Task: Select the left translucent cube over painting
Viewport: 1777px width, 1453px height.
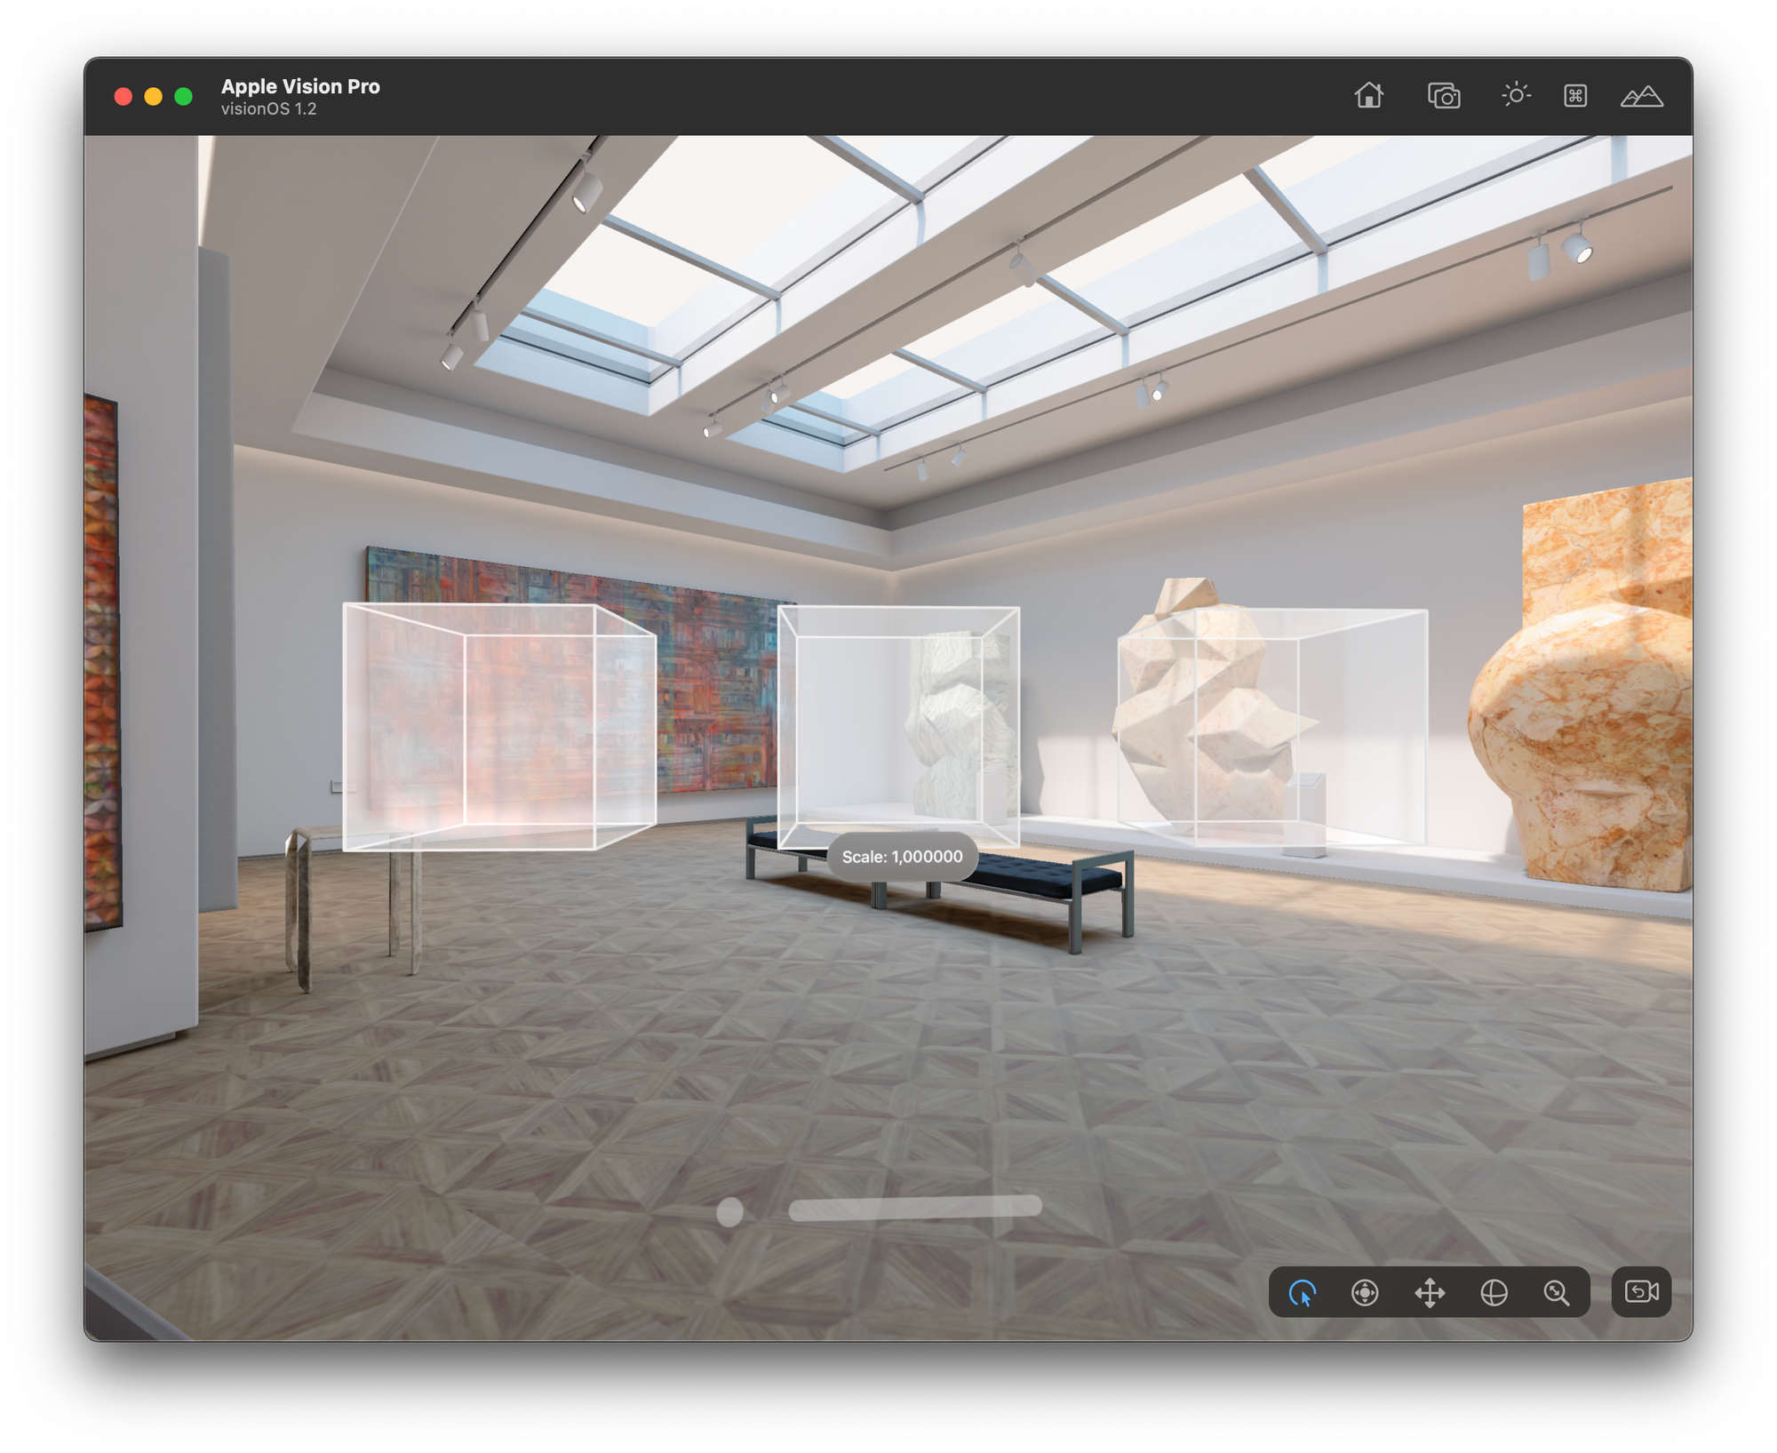Action: [499, 726]
